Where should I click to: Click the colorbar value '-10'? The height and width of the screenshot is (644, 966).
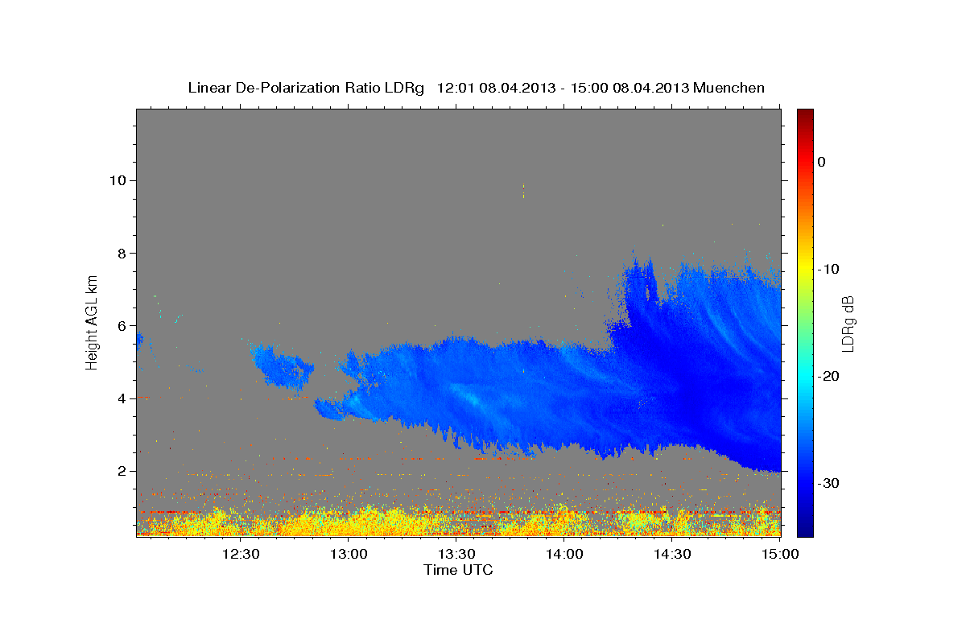[x=829, y=269]
